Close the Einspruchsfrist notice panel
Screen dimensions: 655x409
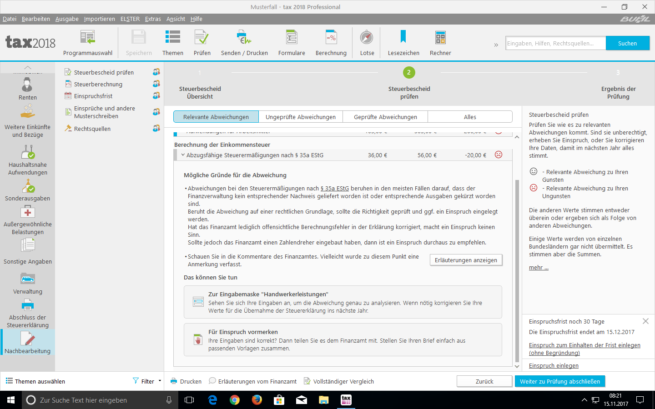click(x=645, y=321)
